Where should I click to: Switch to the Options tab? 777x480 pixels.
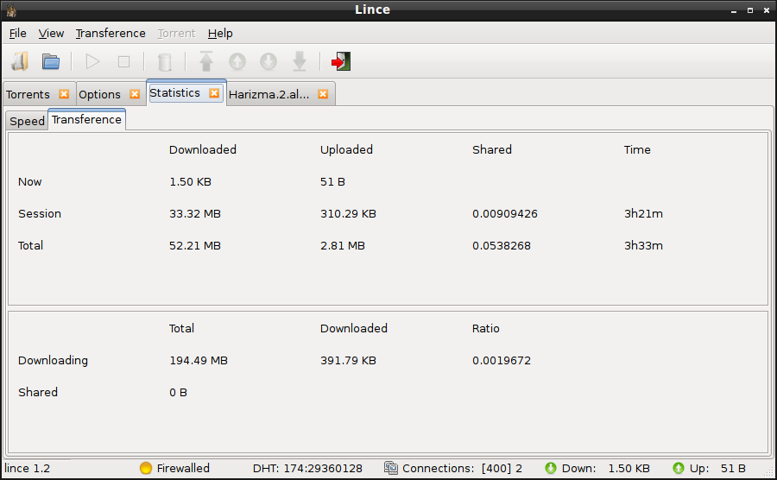tap(99, 94)
